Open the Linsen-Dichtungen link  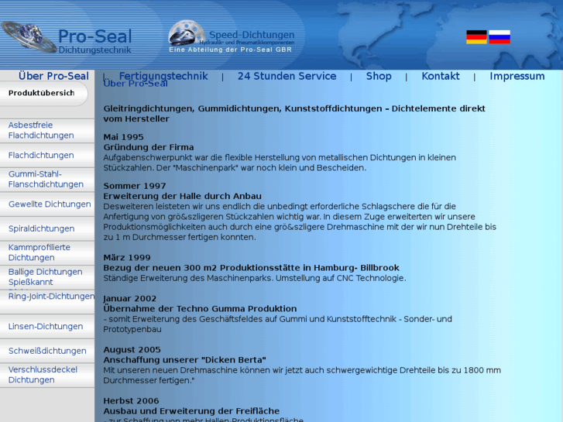(46, 326)
